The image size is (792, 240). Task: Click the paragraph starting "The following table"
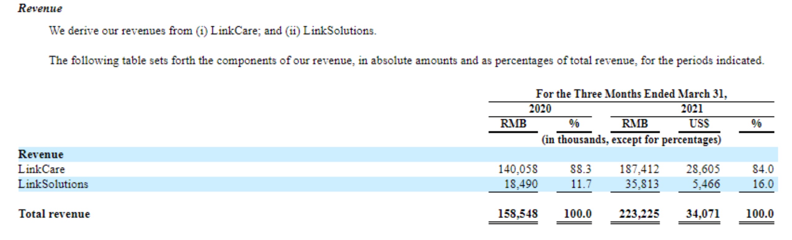(406, 60)
